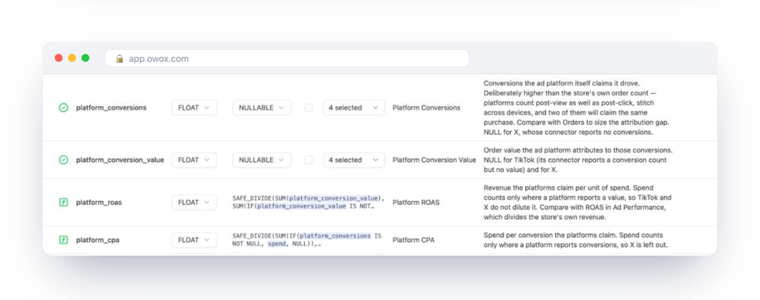This screenshot has height=300, width=760.
Task: Click the 'Platform CPA' alias cell
Action: (414, 240)
